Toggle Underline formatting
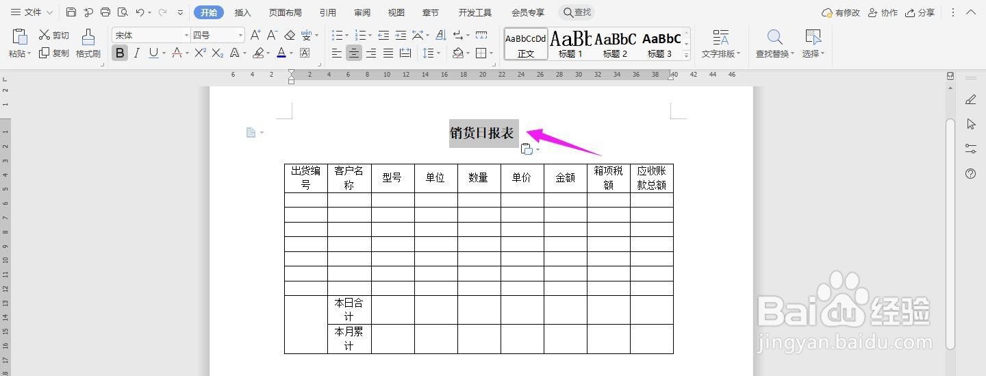The height and width of the screenshot is (376, 986). click(153, 53)
